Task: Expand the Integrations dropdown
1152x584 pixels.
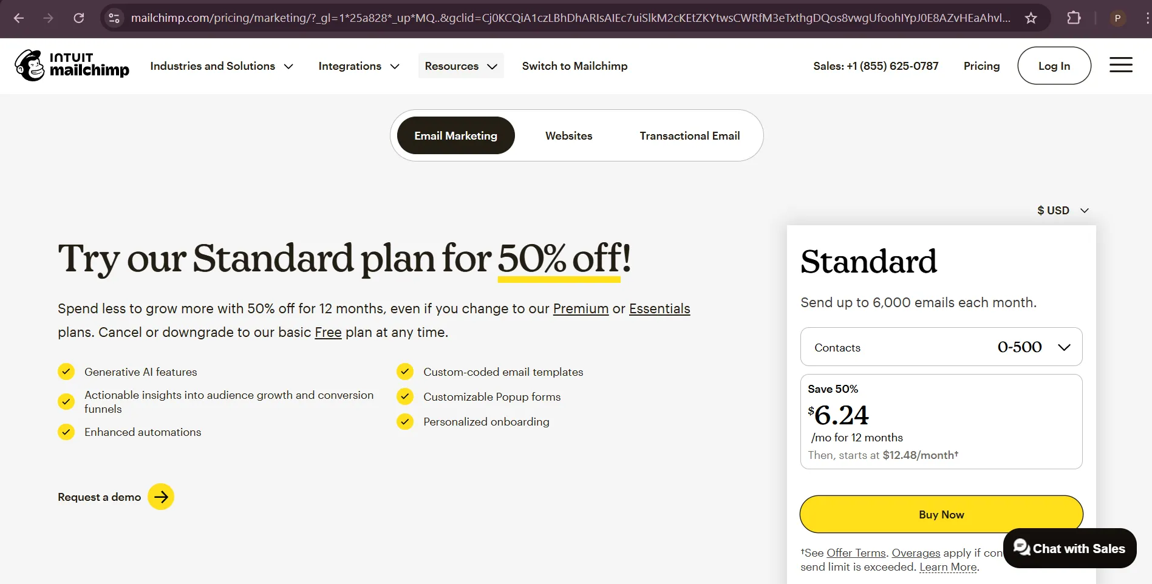Action: coord(358,66)
